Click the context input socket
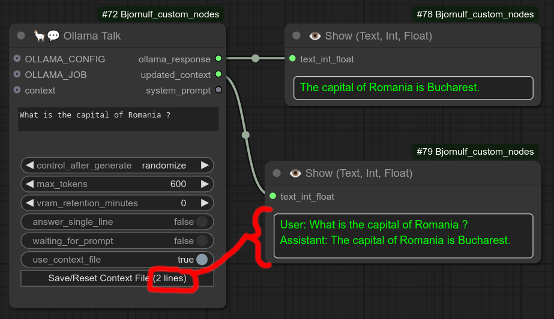The image size is (554, 319). [17, 90]
